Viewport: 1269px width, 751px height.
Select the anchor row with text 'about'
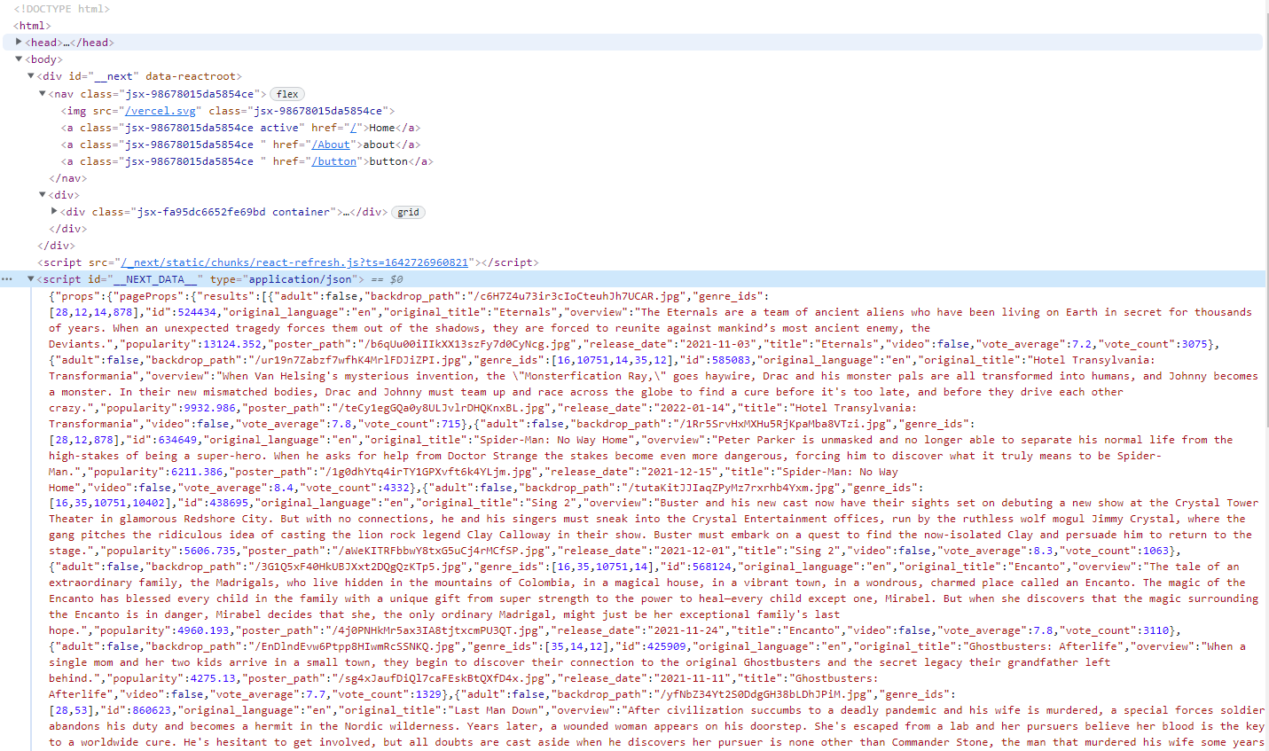pyautogui.click(x=240, y=145)
